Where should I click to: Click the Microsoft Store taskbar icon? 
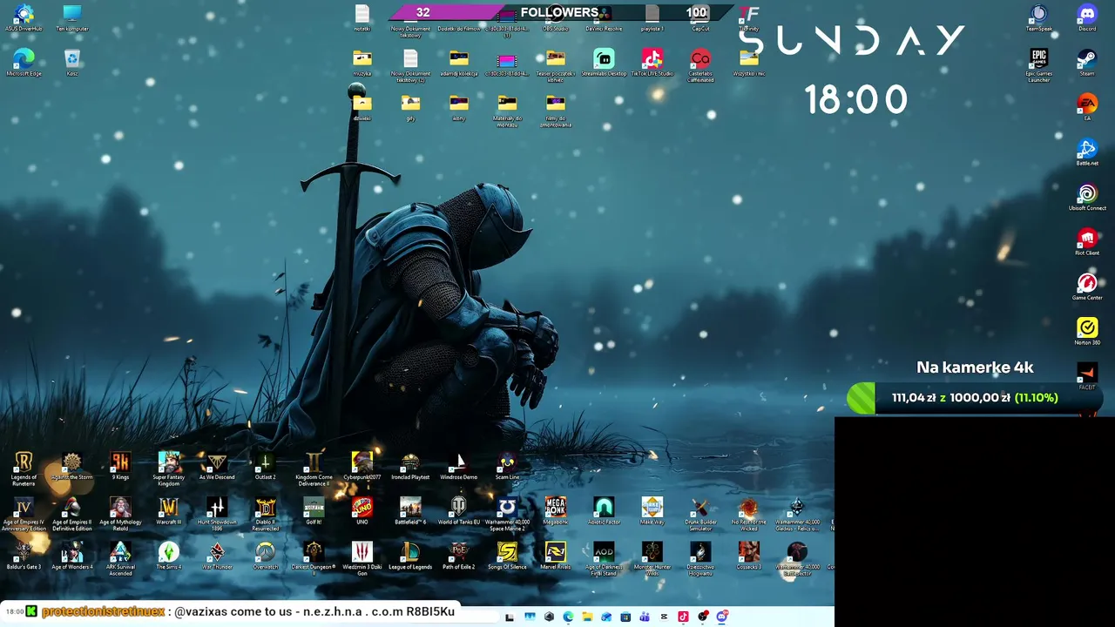tap(625, 617)
